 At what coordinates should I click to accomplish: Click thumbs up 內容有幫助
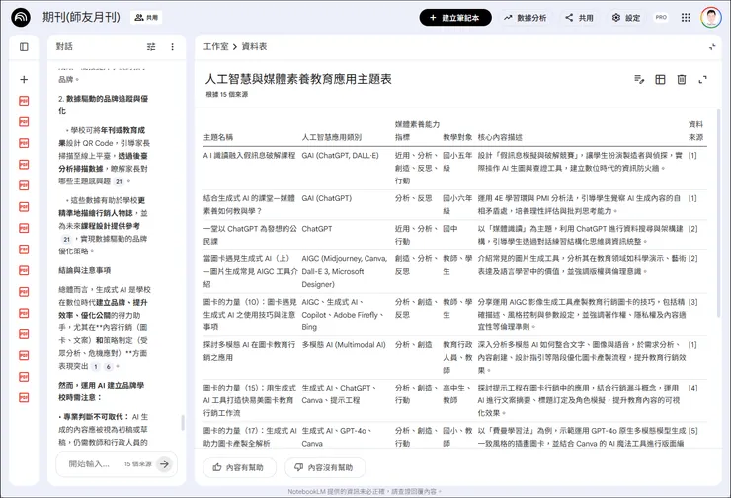[240, 467]
